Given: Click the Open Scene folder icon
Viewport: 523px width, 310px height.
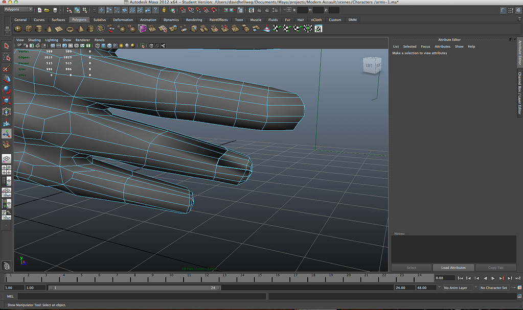Looking at the screenshot, I should pos(47,10).
